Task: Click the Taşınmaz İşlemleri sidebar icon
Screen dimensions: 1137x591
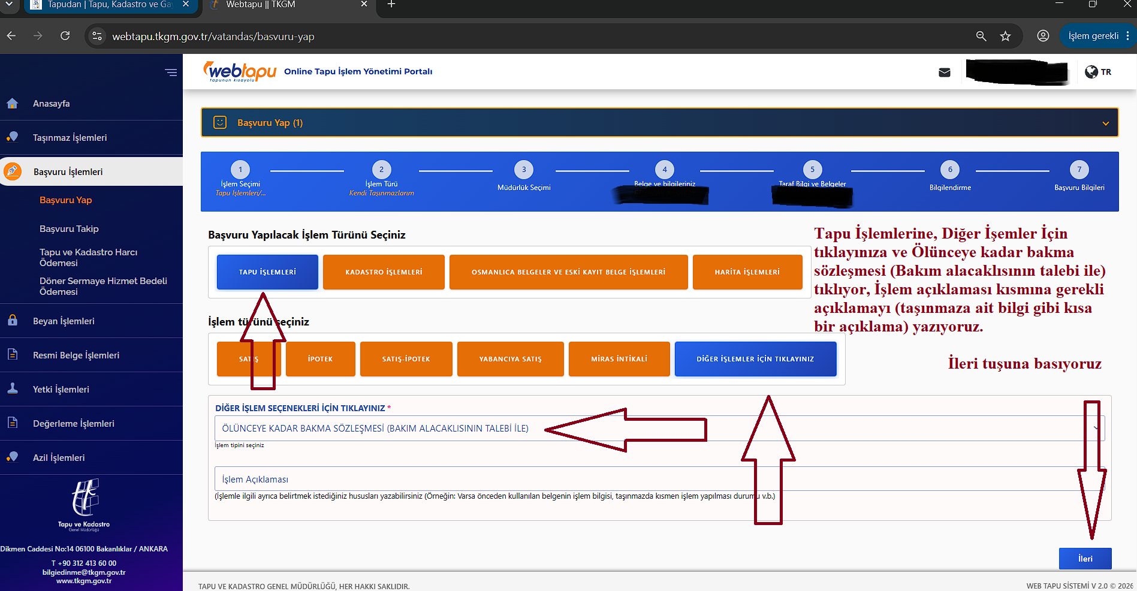Action: [12, 137]
